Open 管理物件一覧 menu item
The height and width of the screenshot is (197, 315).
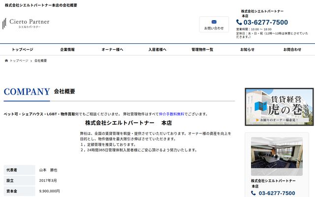(x=202, y=49)
